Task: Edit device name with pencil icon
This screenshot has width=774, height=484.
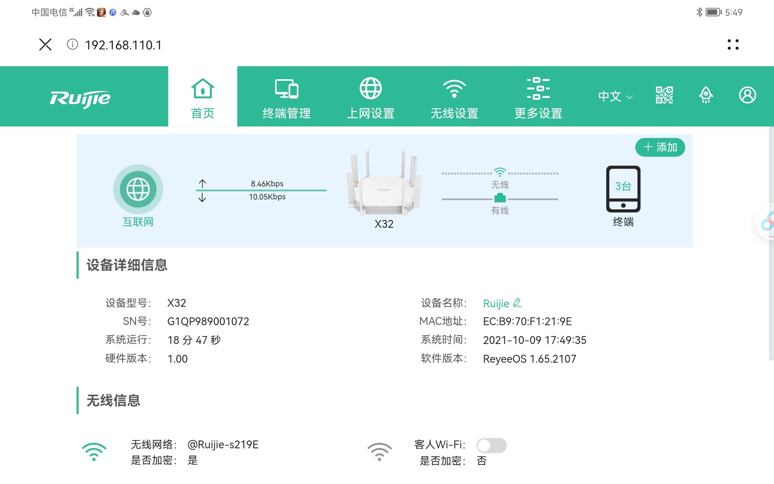Action: point(517,303)
